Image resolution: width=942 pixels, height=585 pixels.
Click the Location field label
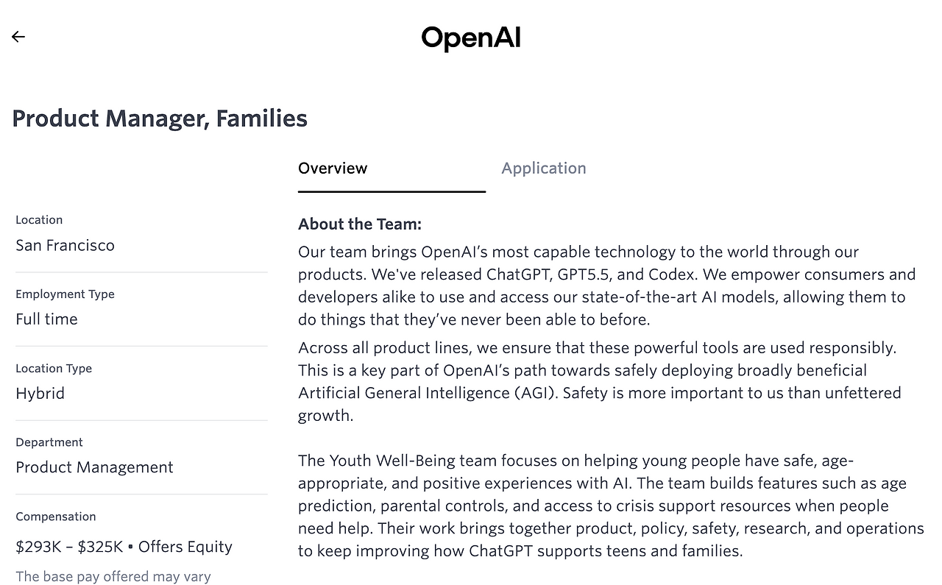click(x=39, y=220)
